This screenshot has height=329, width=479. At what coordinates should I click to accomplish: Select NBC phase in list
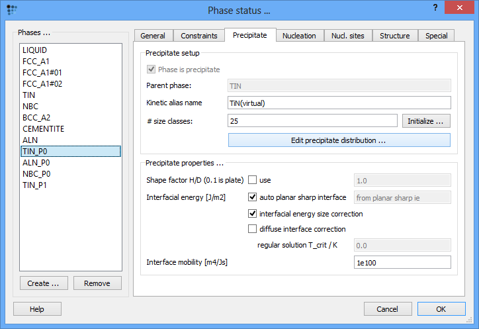tap(71, 107)
